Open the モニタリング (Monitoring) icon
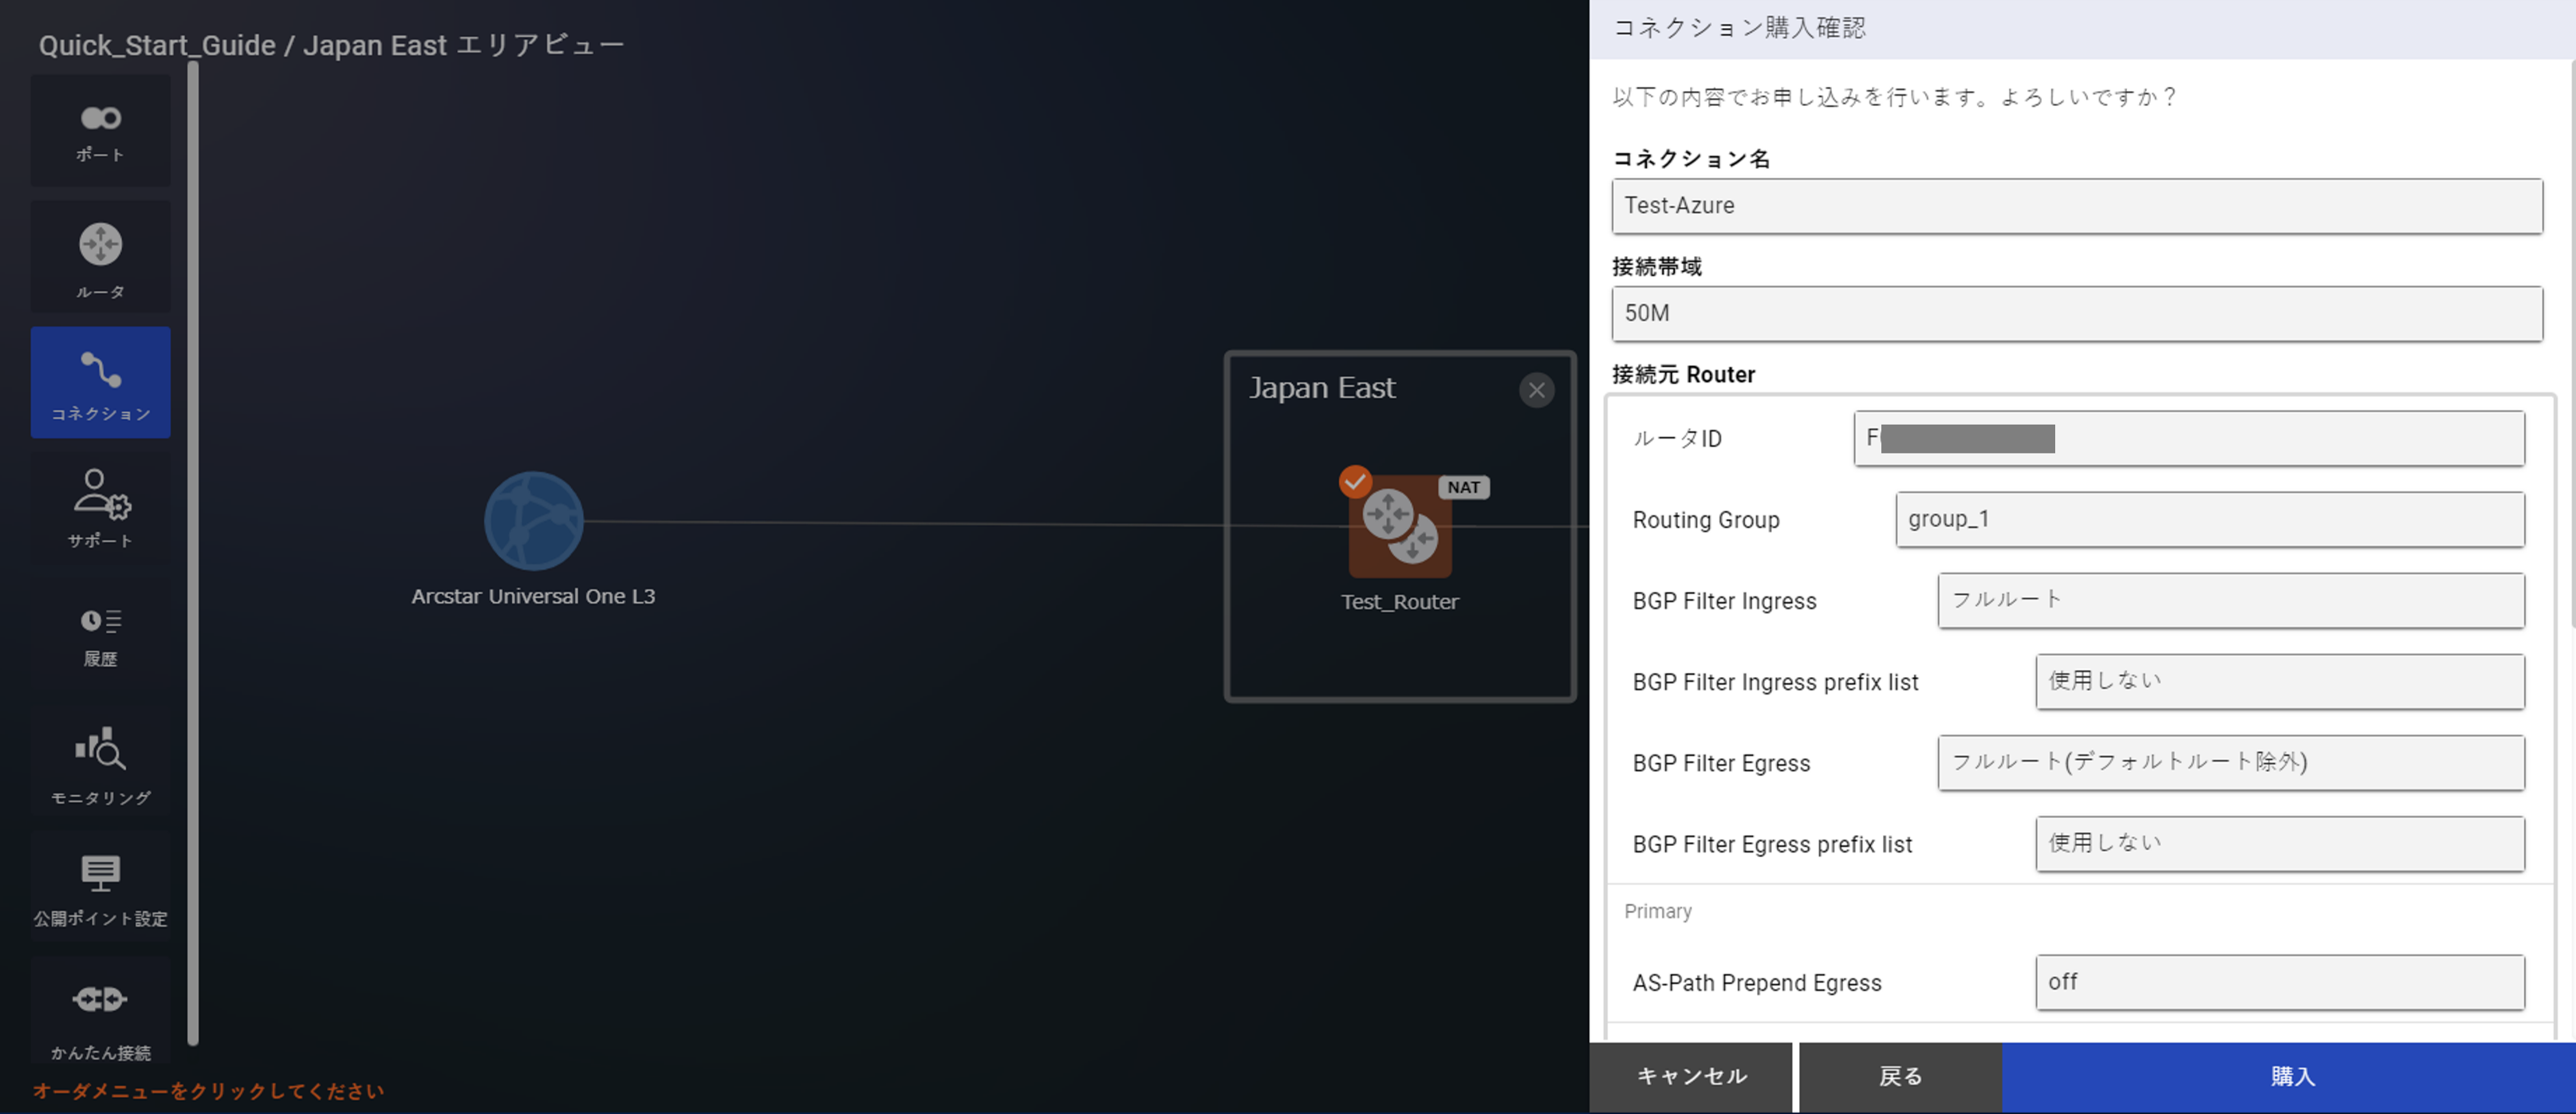The image size is (2576, 1114). [100, 765]
